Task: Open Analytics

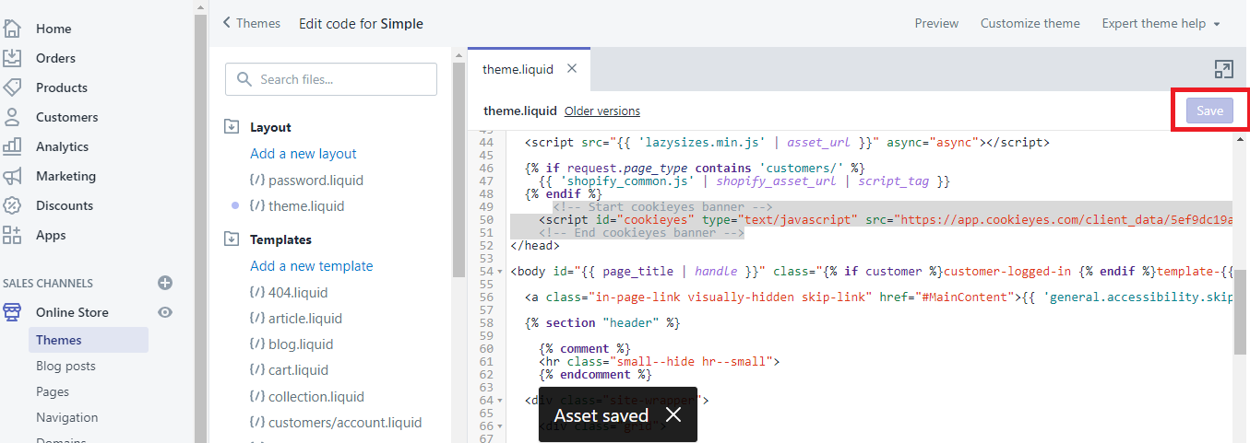Action: (x=62, y=146)
